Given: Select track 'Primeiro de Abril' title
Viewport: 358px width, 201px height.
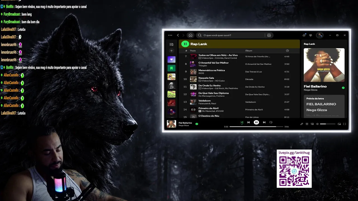Looking at the screenshot, I should [x=208, y=108].
